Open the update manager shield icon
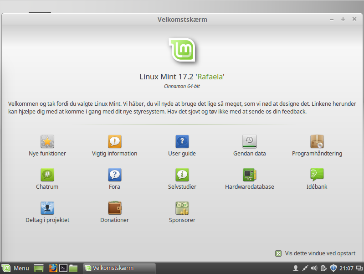This screenshot has height=274, width=364. point(333,268)
